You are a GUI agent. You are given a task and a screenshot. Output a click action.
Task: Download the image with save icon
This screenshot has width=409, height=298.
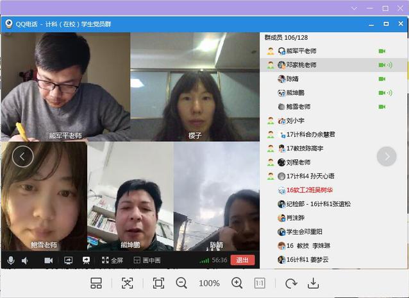click(313, 283)
